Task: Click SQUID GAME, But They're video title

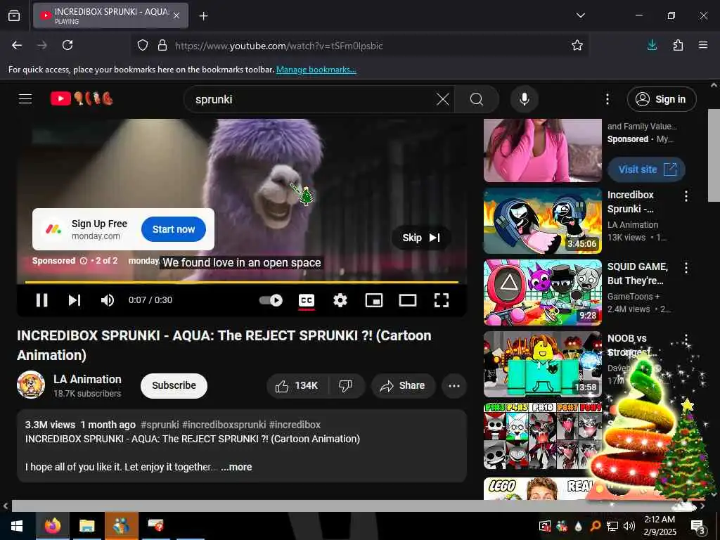Action: click(x=637, y=274)
